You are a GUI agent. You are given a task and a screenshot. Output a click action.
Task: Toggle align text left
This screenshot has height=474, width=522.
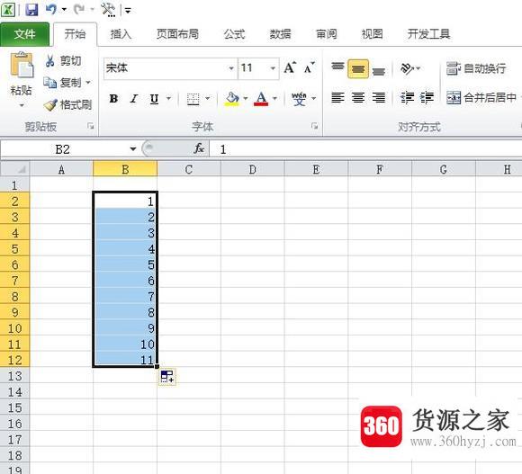(337, 98)
